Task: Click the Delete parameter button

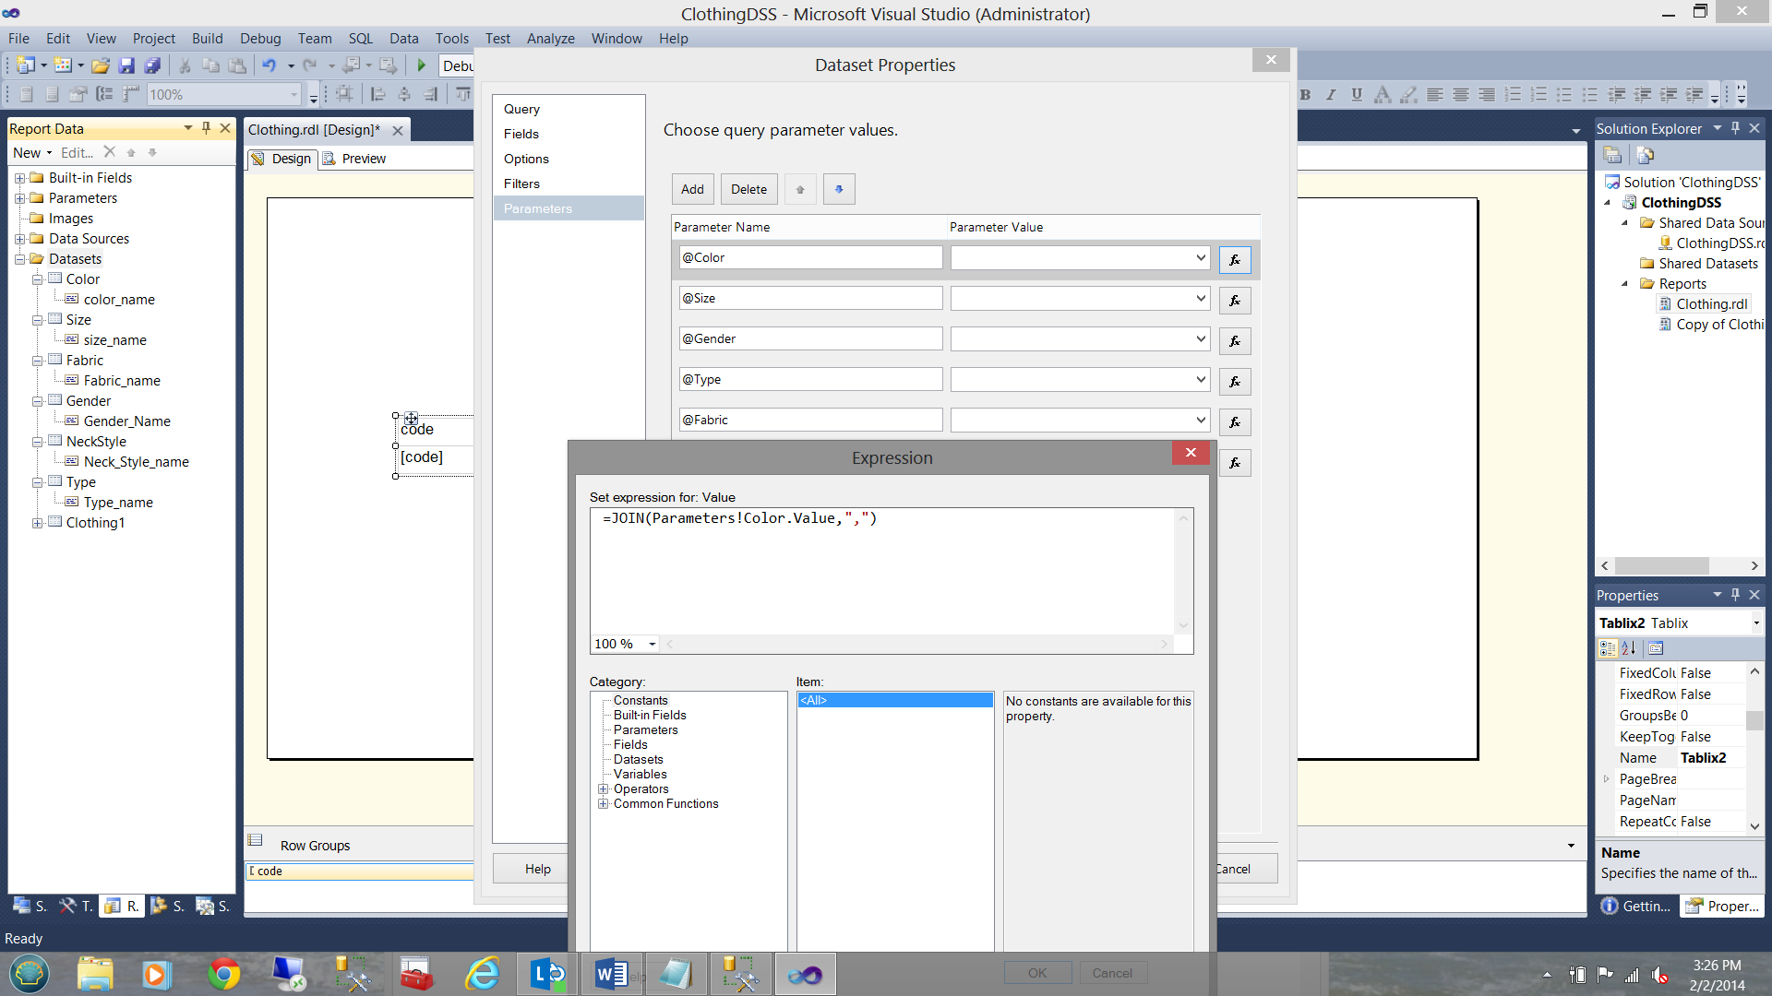Action: tap(748, 190)
